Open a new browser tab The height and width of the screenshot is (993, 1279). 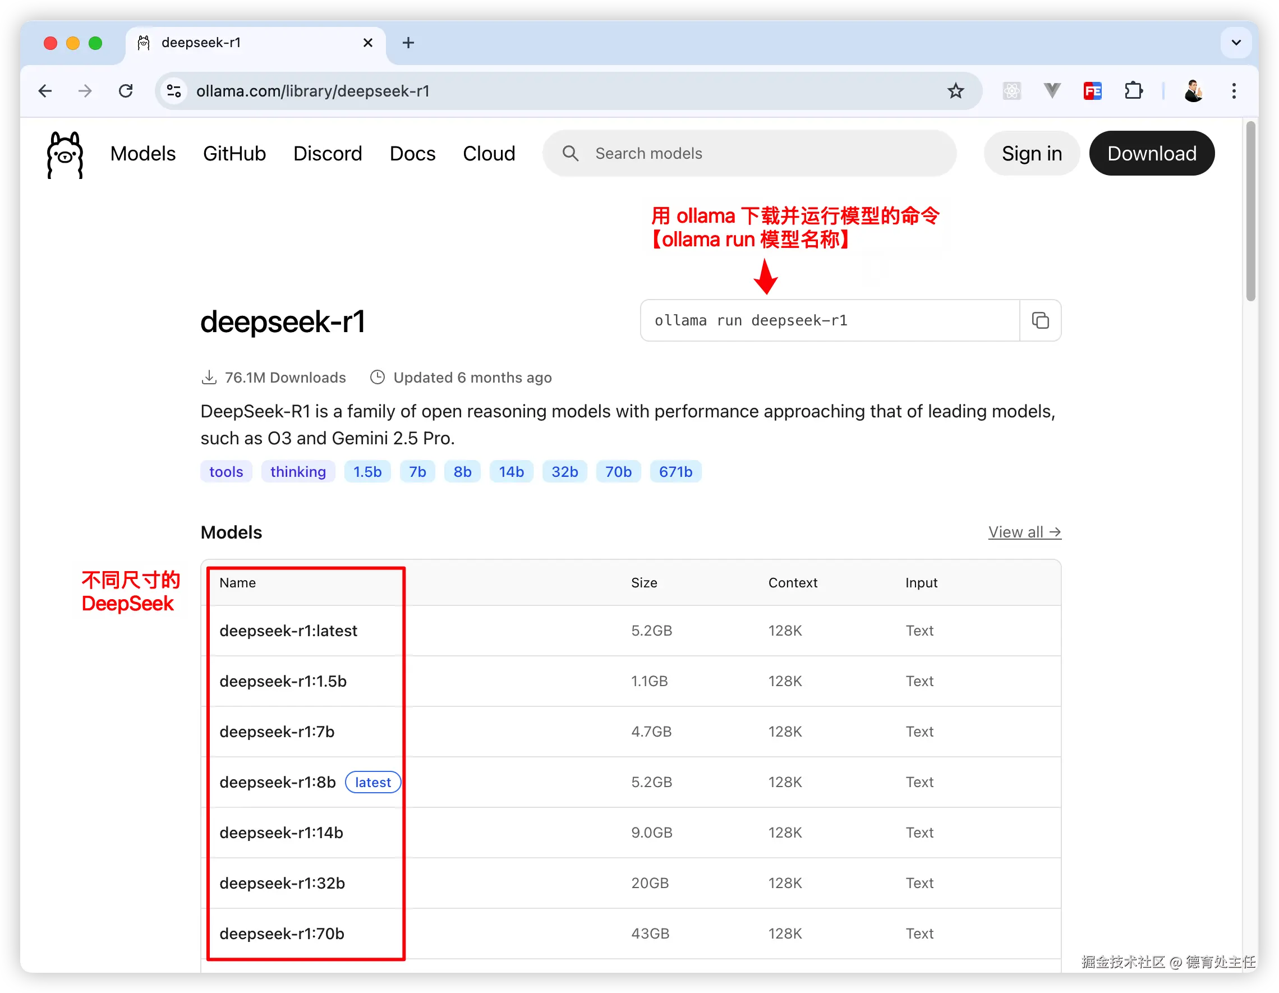pos(408,43)
